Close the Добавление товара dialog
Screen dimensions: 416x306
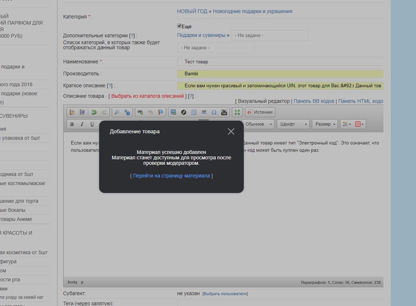pyautogui.click(x=231, y=131)
